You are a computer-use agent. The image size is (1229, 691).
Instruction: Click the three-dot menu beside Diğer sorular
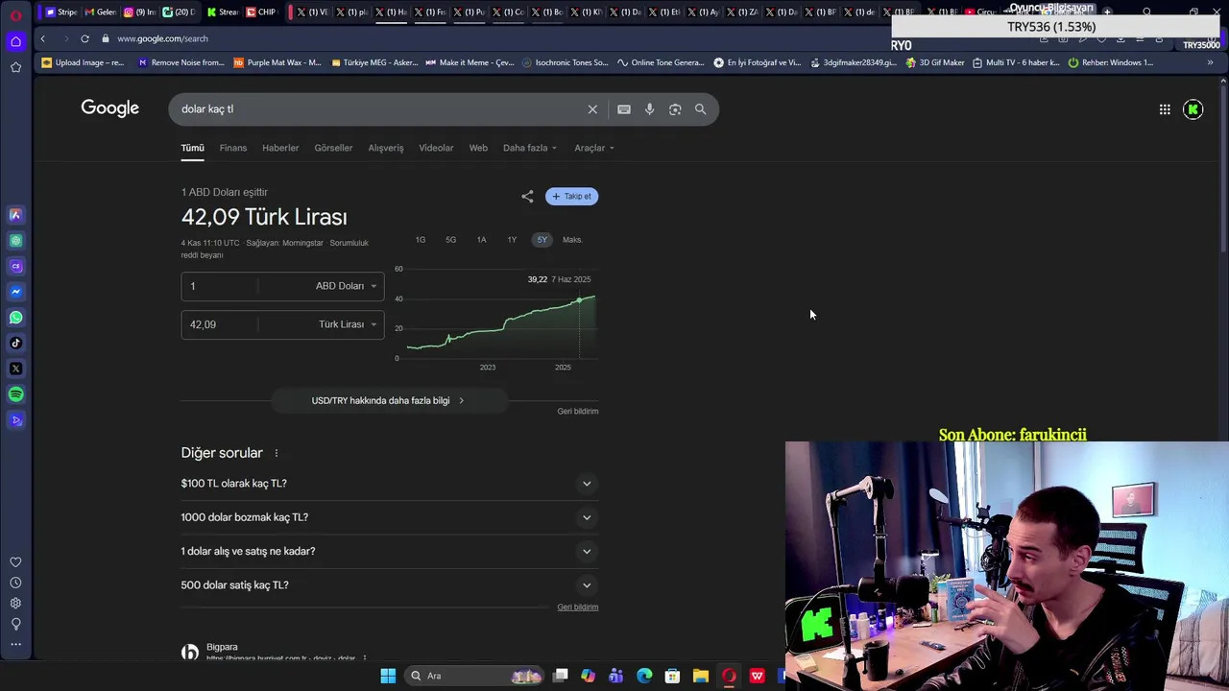pos(276,453)
